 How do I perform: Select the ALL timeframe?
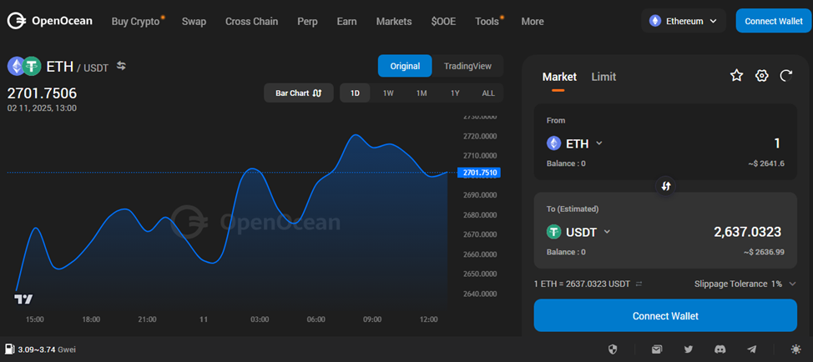488,93
